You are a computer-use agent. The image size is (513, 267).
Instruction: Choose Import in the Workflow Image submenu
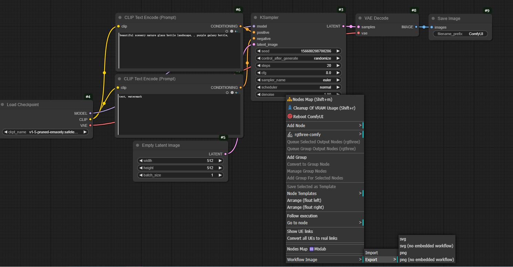click(372, 253)
